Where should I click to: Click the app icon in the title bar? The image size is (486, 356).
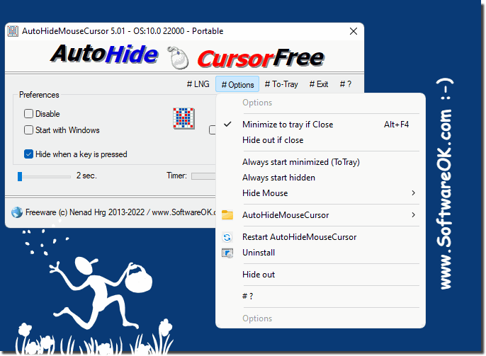pos(13,31)
